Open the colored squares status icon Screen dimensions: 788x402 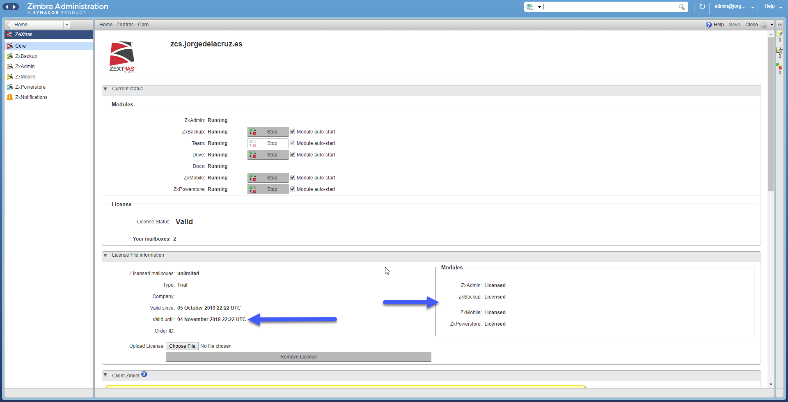(780, 67)
